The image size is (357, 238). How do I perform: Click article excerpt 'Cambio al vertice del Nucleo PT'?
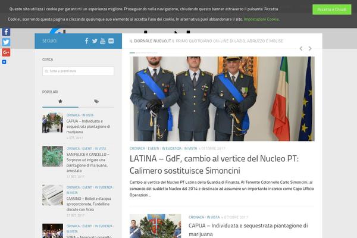point(222,189)
